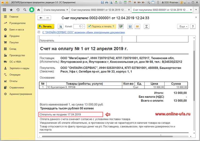Click the M+ memory add button
The height and width of the screenshot is (141, 200).
(139, 2)
